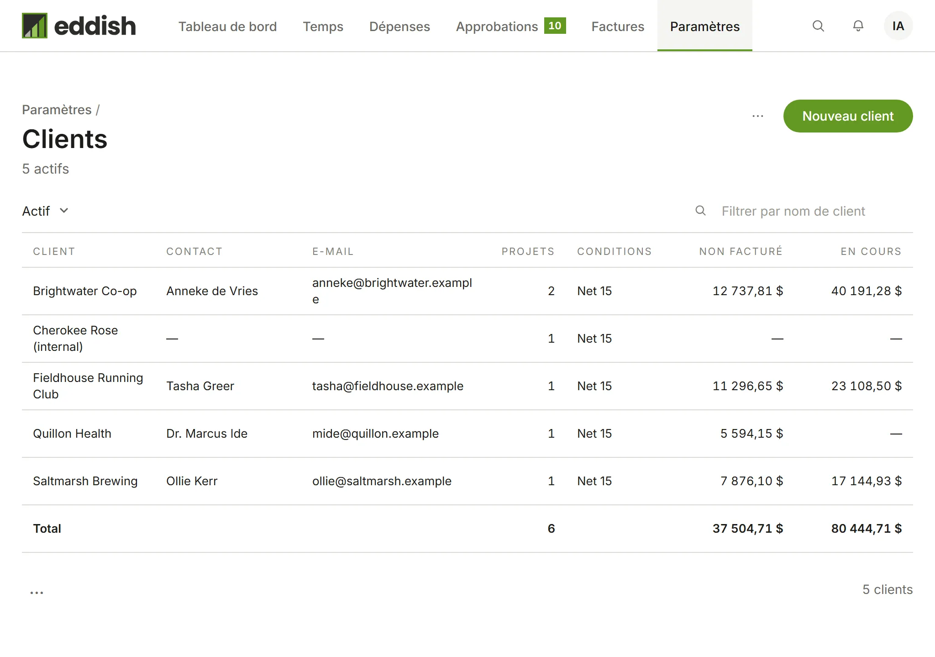This screenshot has height=657, width=935.
Task: Switch to the Temps tab
Action: pos(323,26)
